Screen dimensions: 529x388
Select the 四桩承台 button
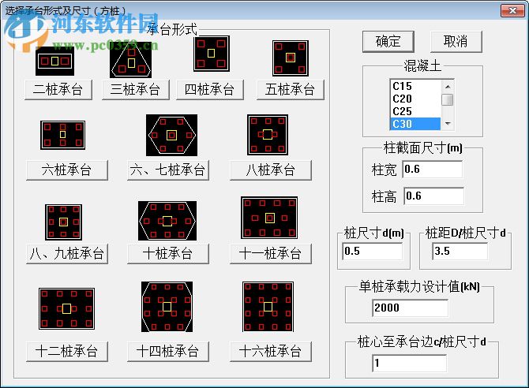pos(210,90)
